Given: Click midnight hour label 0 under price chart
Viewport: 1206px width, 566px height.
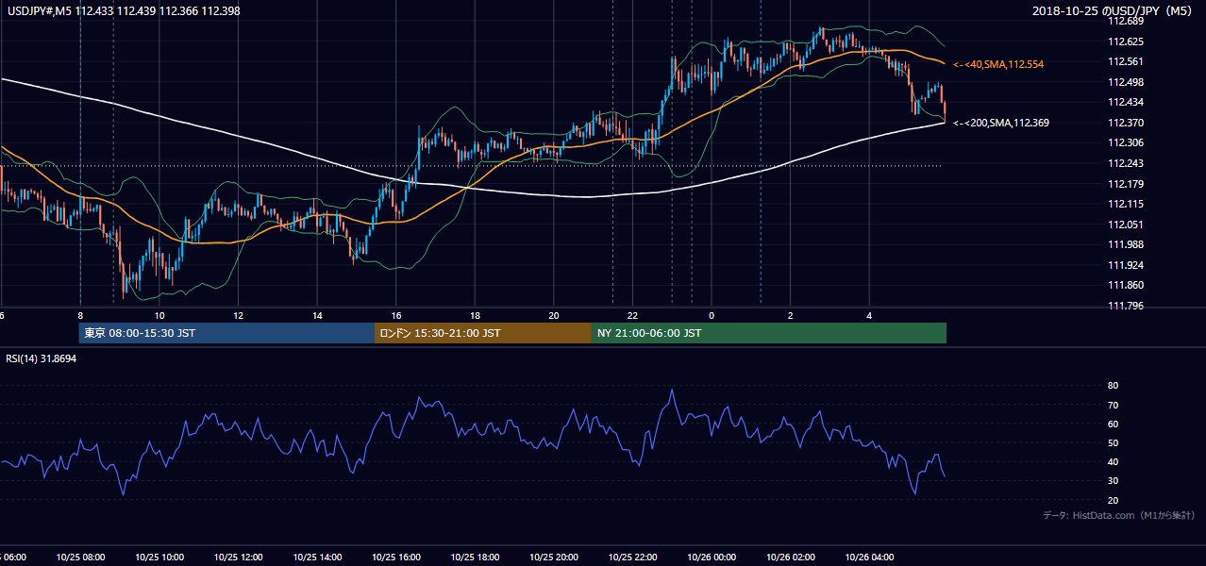Looking at the screenshot, I should tap(712, 315).
